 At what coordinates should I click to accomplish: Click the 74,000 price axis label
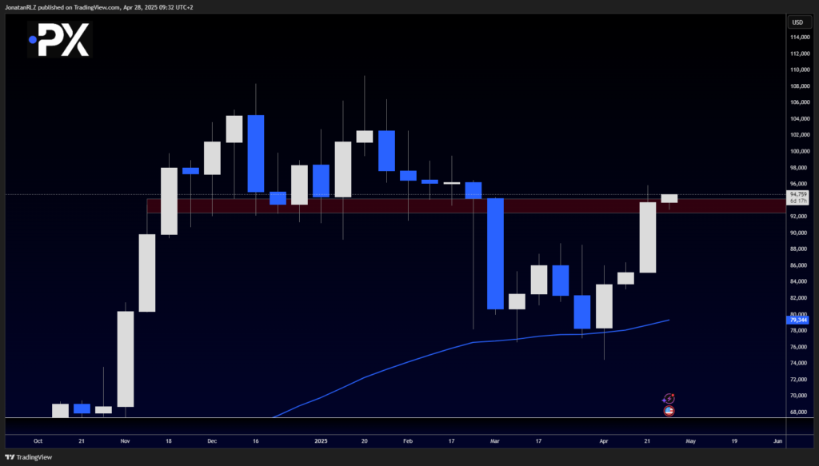(x=800, y=363)
